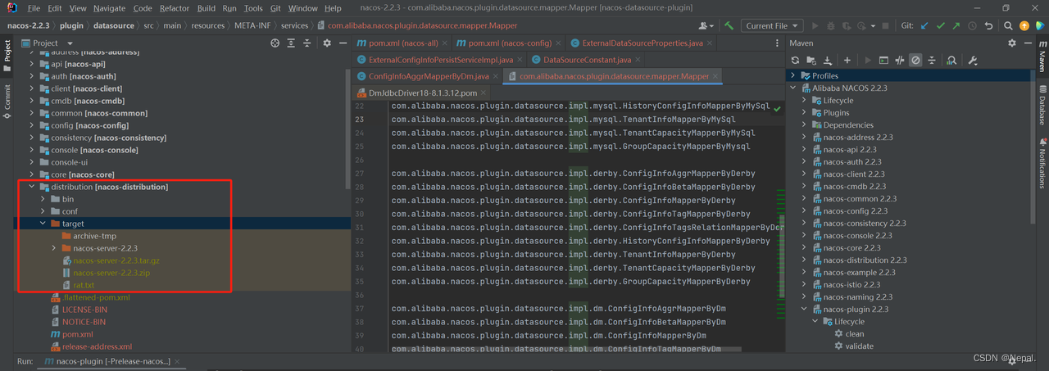Reload All Maven Projects icon
The image size is (1049, 371).
click(x=795, y=60)
